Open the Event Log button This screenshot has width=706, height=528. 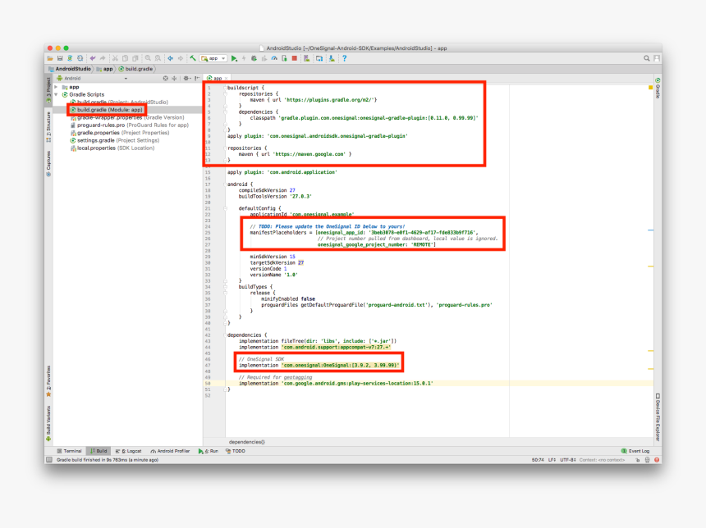pos(635,451)
